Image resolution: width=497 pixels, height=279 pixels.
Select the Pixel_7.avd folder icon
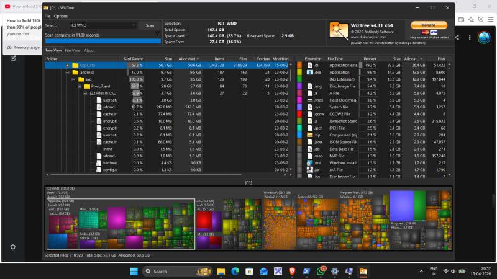click(x=87, y=86)
